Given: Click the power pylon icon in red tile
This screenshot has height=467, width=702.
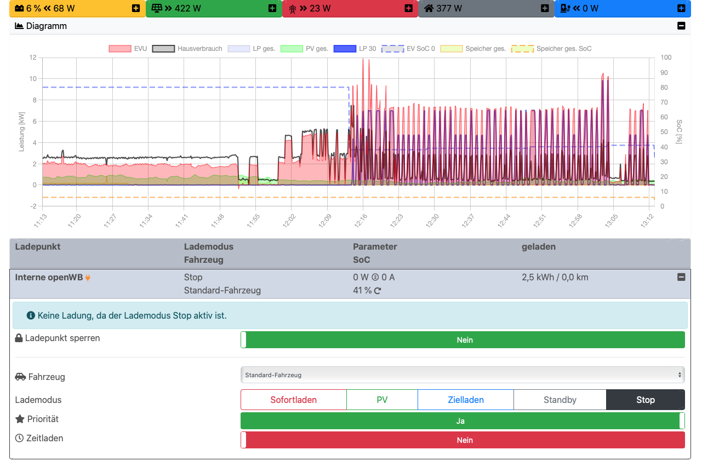Looking at the screenshot, I should [293, 9].
